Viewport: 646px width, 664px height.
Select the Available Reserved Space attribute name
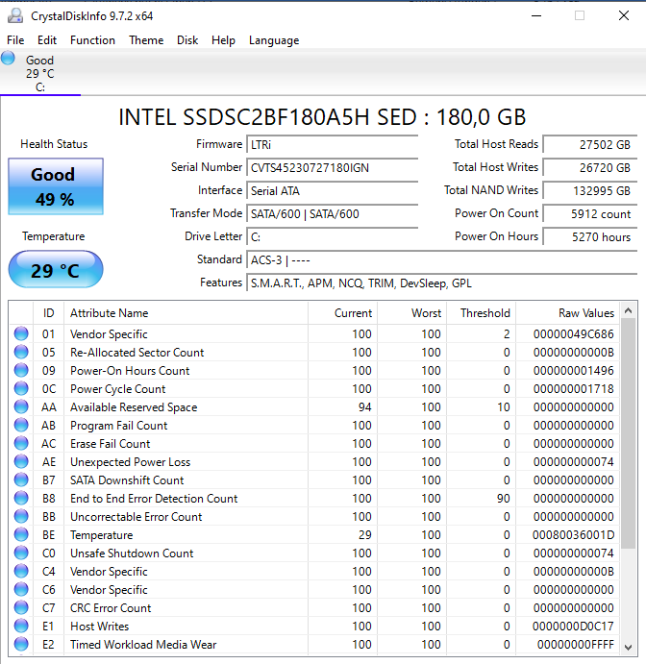pos(134,407)
